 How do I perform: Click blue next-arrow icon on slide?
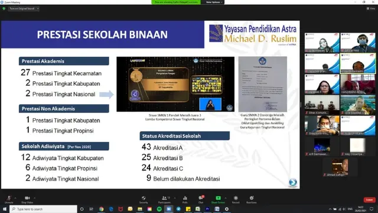coord(293,182)
